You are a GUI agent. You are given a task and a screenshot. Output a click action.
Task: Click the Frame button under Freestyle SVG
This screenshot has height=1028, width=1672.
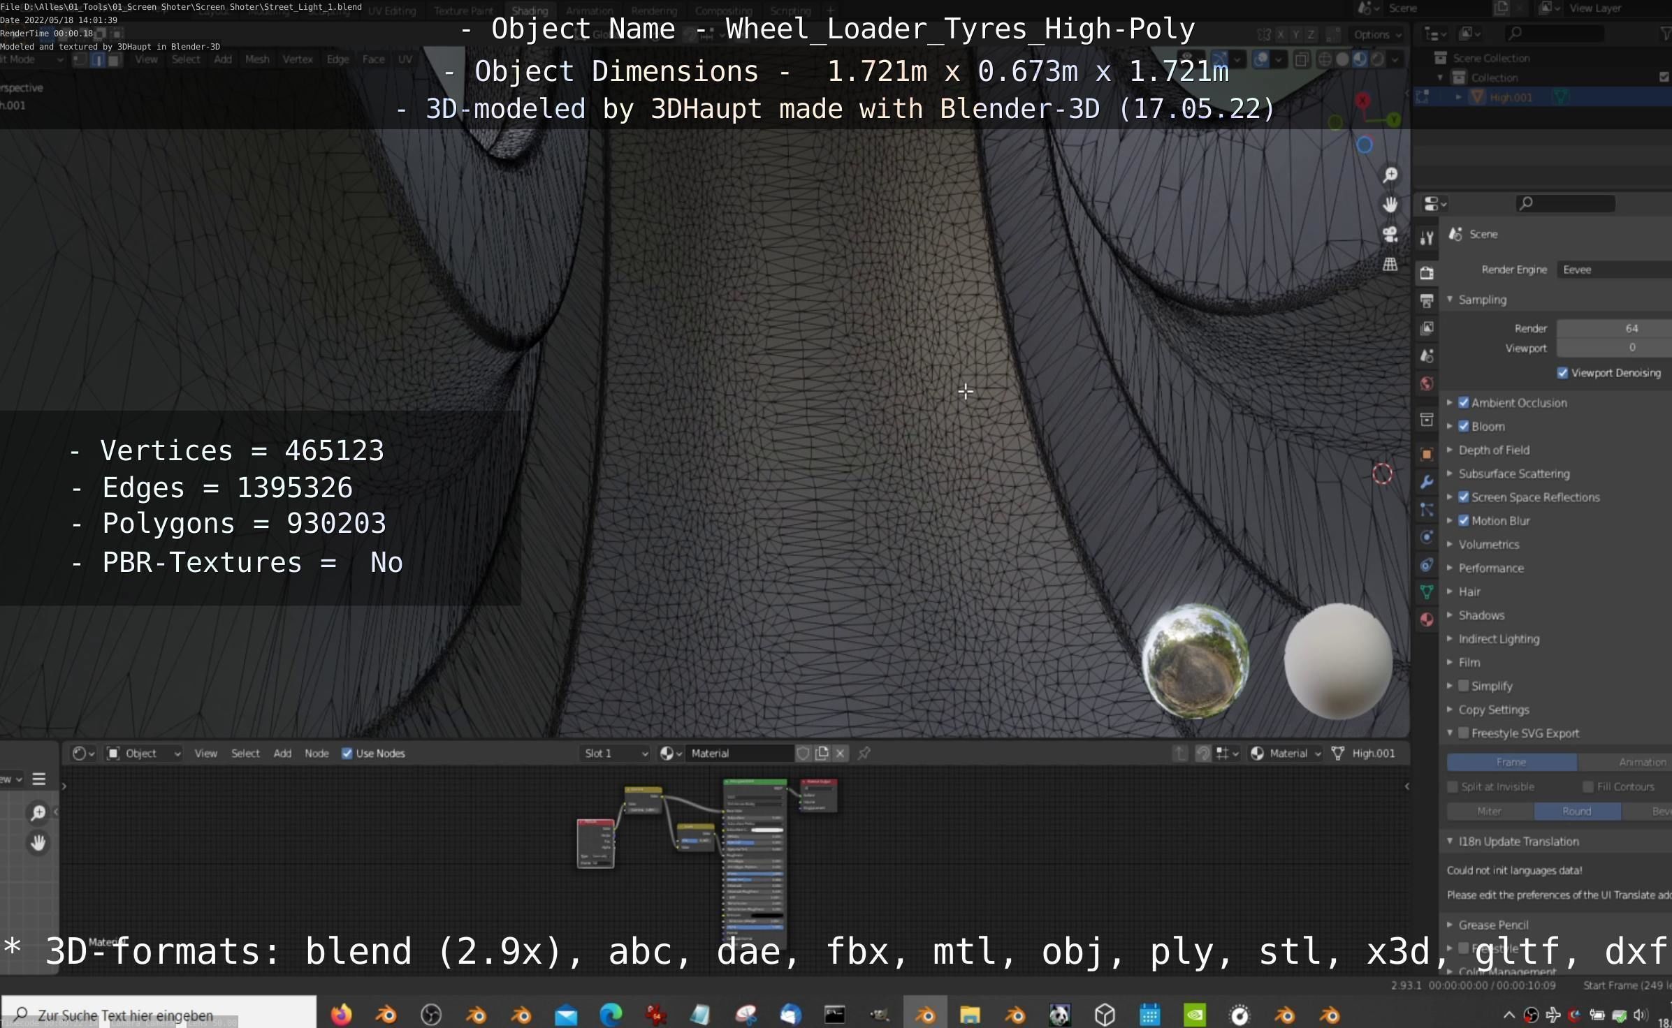tap(1511, 762)
